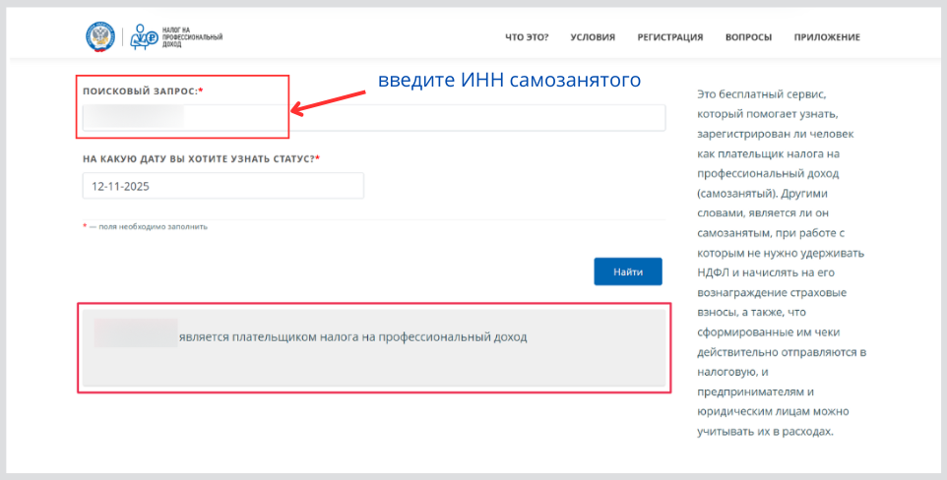Click the 'На какую дату' status label
The image size is (947, 480).
[x=201, y=158]
